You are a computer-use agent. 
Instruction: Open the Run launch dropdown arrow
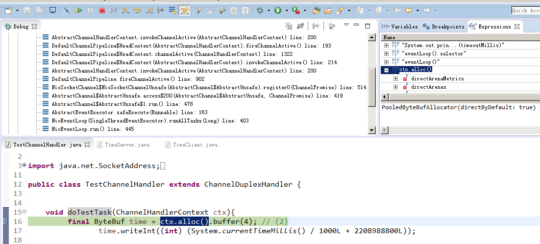pyautogui.click(x=287, y=11)
